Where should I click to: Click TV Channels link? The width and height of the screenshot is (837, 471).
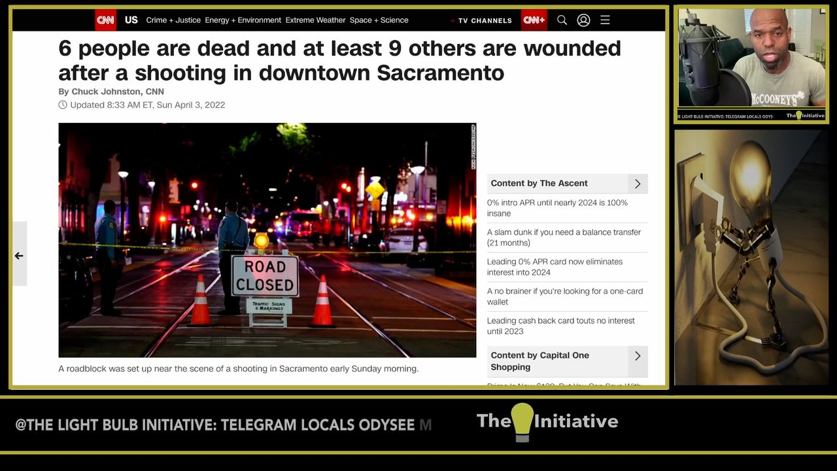coord(485,21)
